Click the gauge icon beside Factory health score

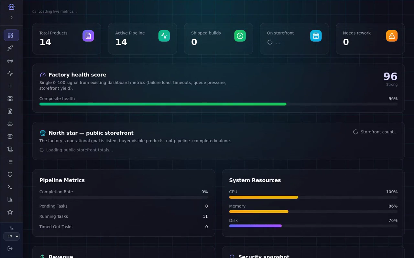(43, 75)
